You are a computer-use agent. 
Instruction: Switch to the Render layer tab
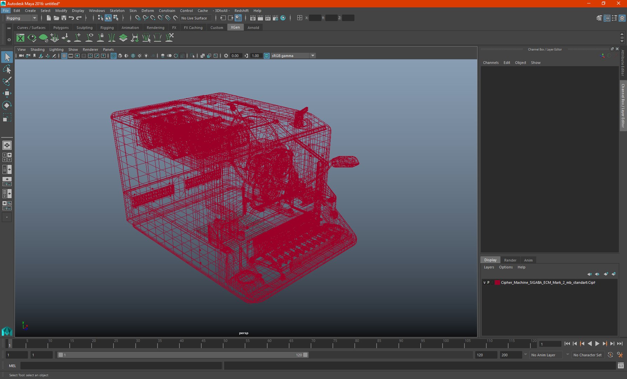coord(510,260)
